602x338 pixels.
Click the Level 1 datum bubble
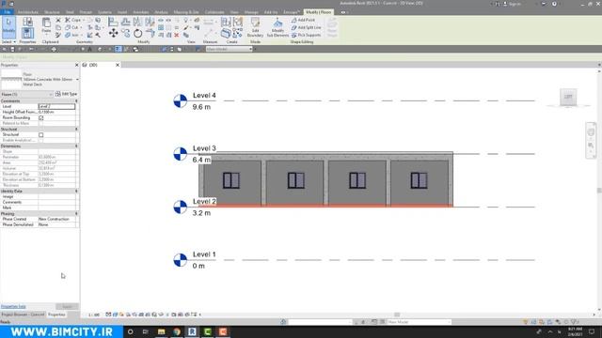tap(180, 260)
